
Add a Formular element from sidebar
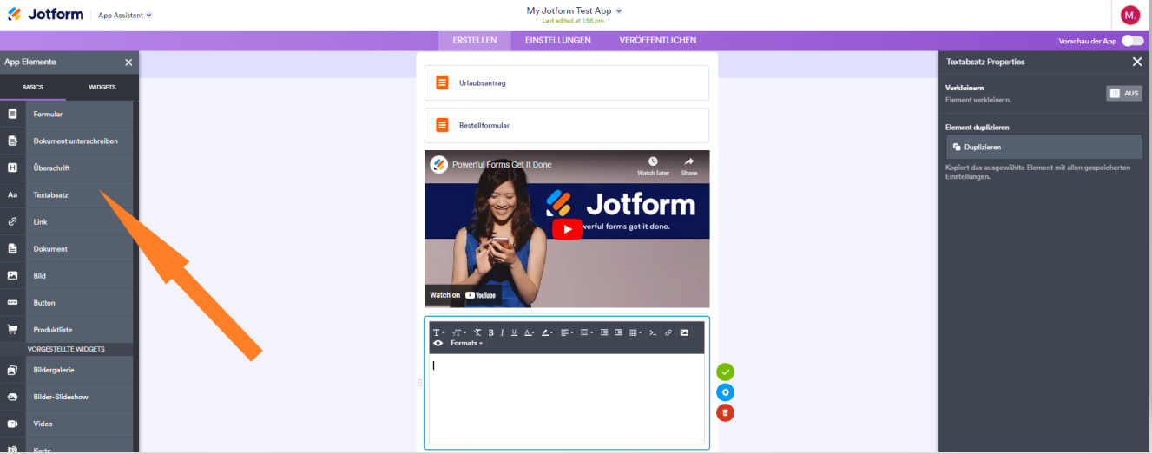tap(67, 115)
